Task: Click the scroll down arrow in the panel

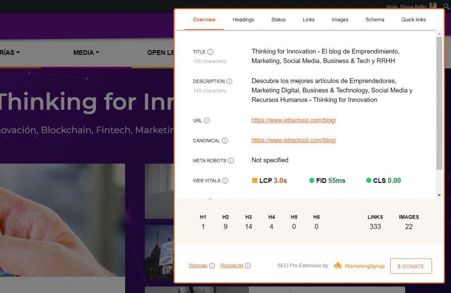Action: pyautogui.click(x=439, y=195)
